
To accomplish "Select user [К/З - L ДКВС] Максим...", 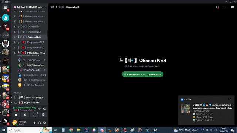I will click(x=32, y=80).
